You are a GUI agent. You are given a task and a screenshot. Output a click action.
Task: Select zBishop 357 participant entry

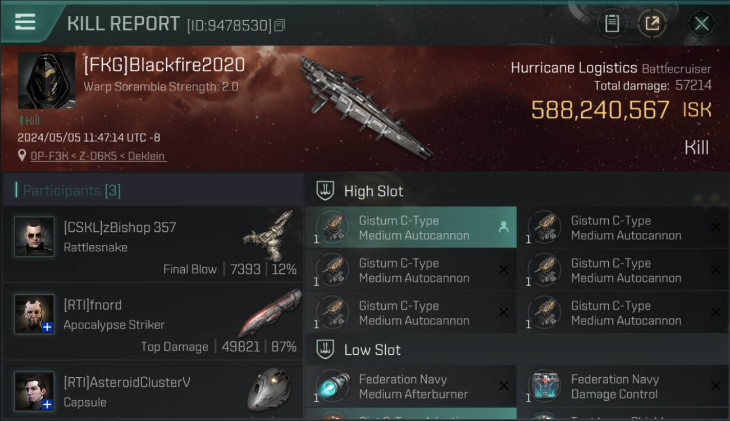tap(153, 244)
